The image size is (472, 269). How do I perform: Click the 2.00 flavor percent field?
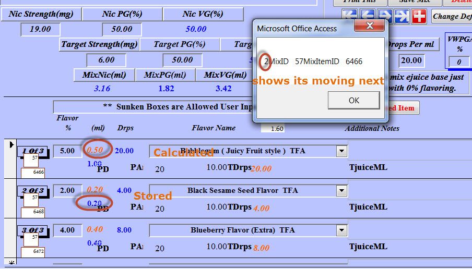67,191
